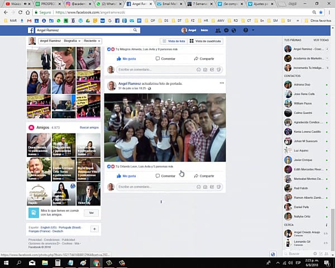Image resolution: width=335 pixels, height=268 pixels.
Task: Open the group selfie cover photo
Action: (x=165, y=128)
